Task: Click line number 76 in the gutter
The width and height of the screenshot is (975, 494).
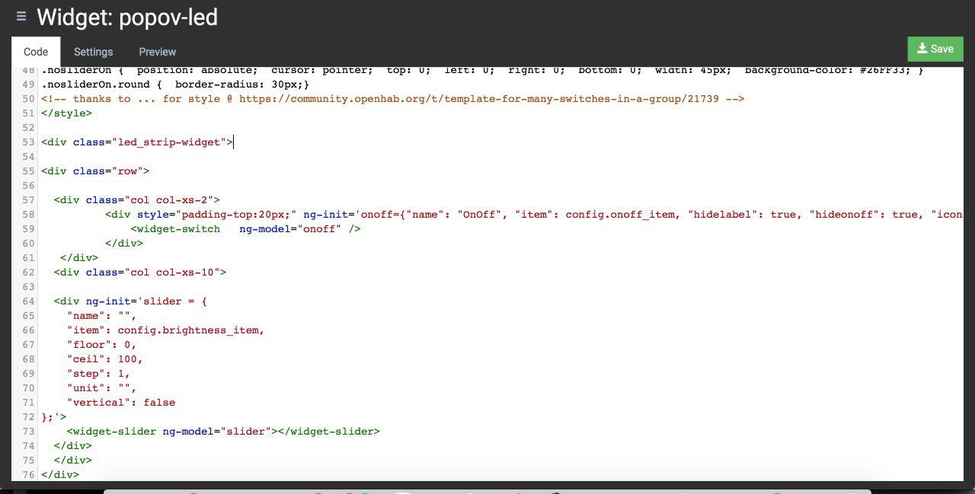Action: pyautogui.click(x=28, y=475)
